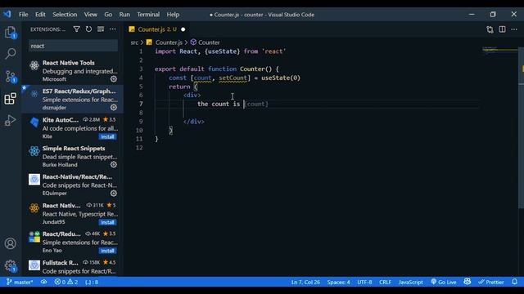Open Run and Debug view

(x=11, y=120)
